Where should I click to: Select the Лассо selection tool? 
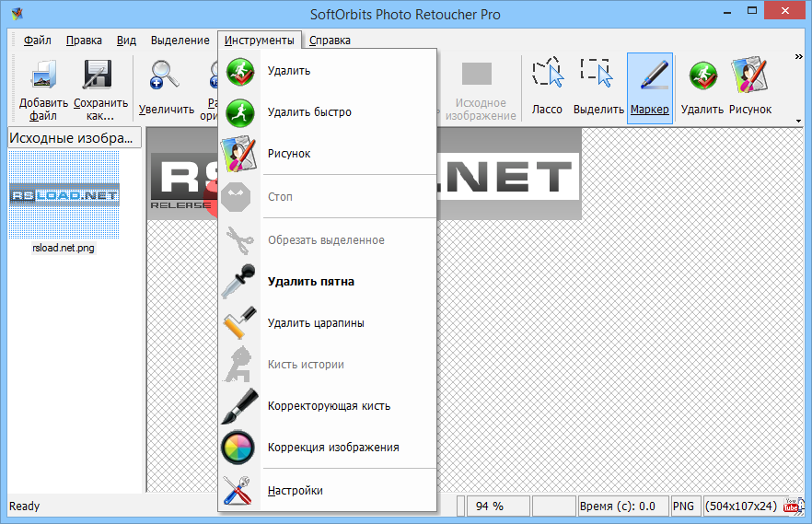[547, 87]
